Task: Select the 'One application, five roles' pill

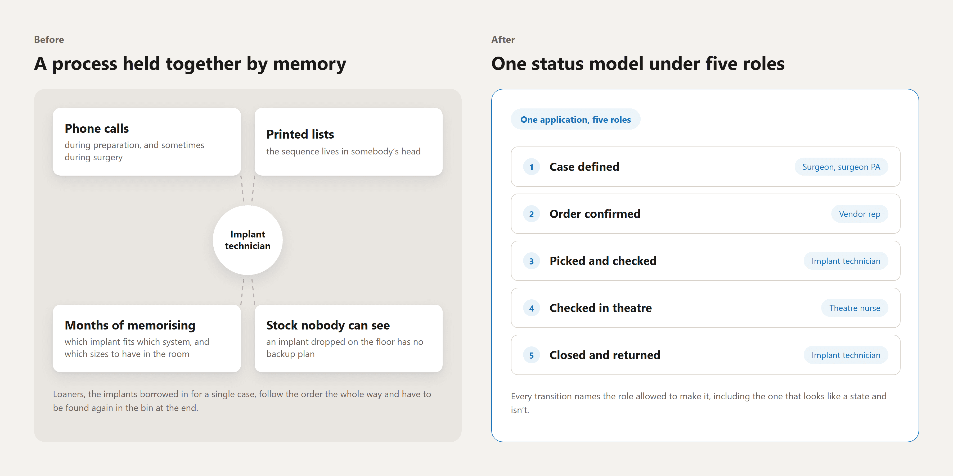Action: pyautogui.click(x=575, y=119)
